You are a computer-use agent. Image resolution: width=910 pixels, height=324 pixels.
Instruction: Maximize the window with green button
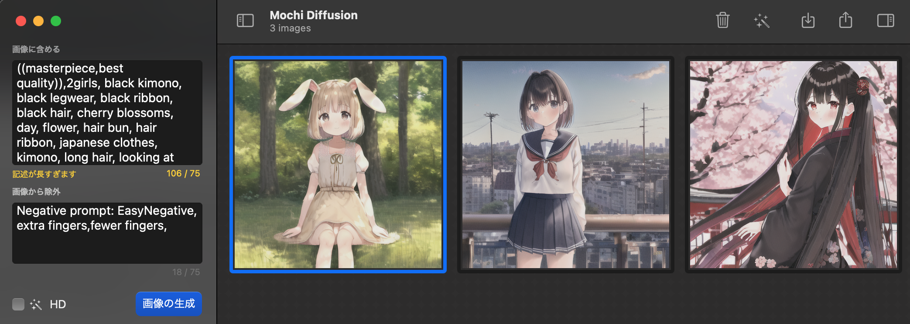[x=56, y=21]
